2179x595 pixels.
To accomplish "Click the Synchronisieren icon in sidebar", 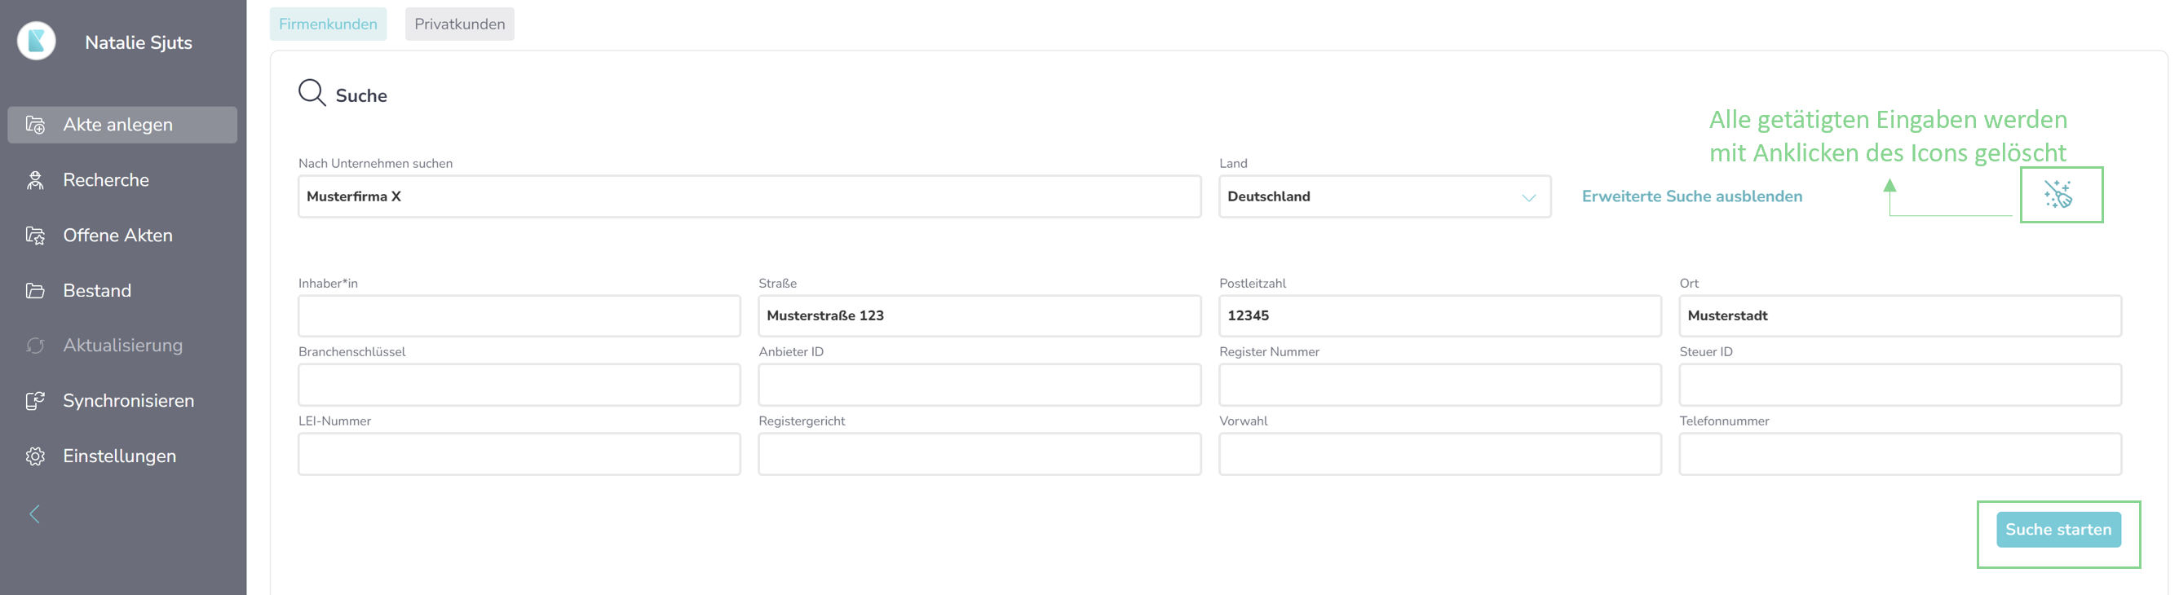I will [35, 401].
